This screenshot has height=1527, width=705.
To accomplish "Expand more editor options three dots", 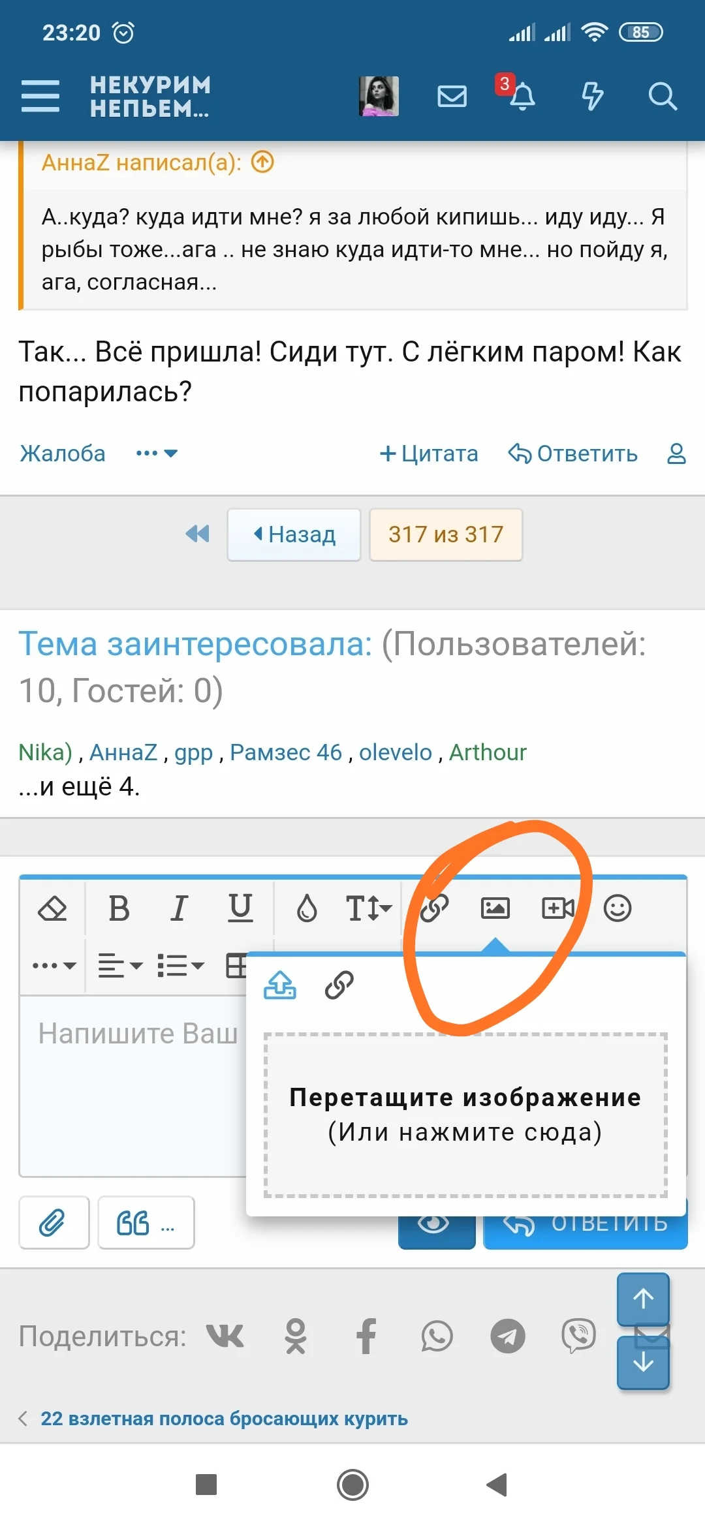I will [x=54, y=965].
